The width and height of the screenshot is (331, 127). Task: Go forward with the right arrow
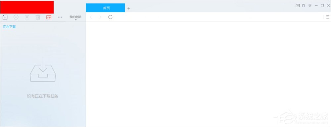click(x=100, y=17)
